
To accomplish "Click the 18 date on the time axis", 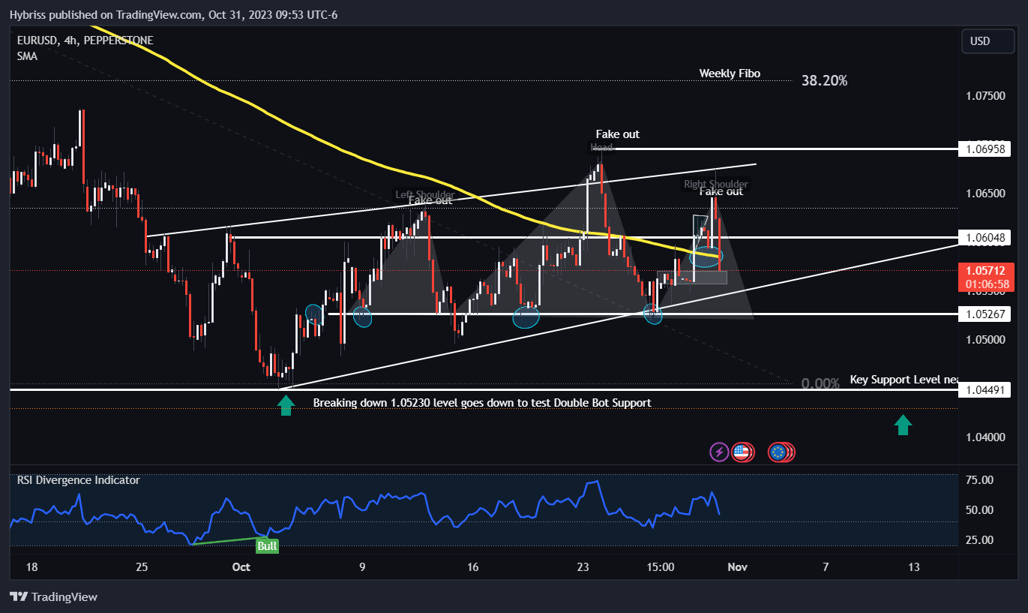I will pos(31,567).
